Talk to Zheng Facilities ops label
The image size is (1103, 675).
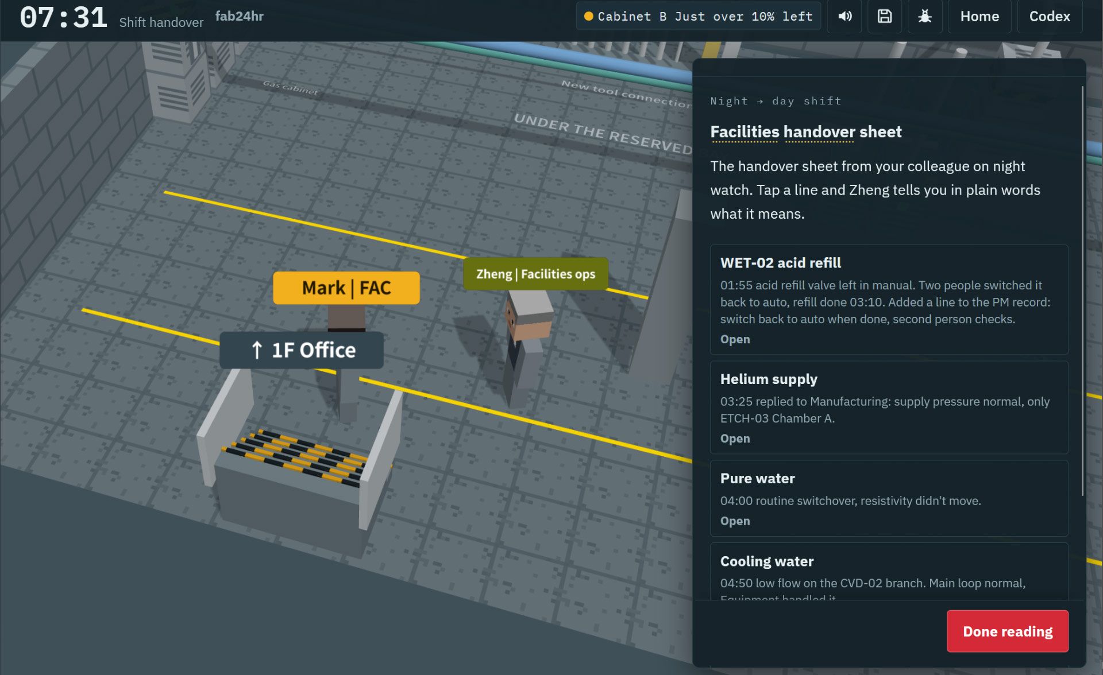pyautogui.click(x=535, y=274)
